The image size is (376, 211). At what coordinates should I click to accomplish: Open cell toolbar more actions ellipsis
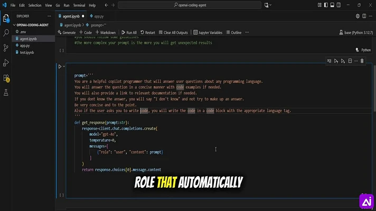click(356, 61)
